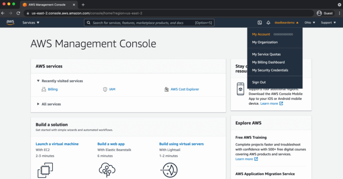Click external link icon beside Console Mobile Learn more
The height and width of the screenshot is (179, 343).
pos(281,103)
